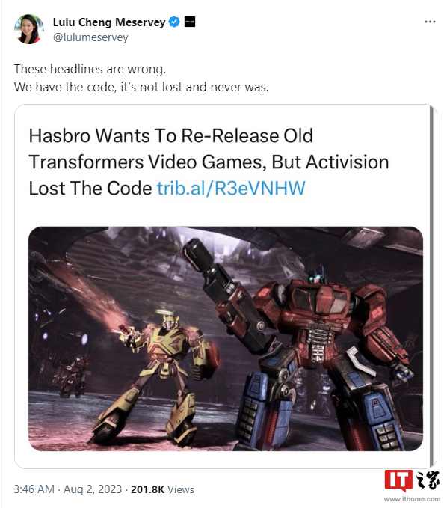Click the scrollbar edge of the quoted card

(x=431, y=286)
